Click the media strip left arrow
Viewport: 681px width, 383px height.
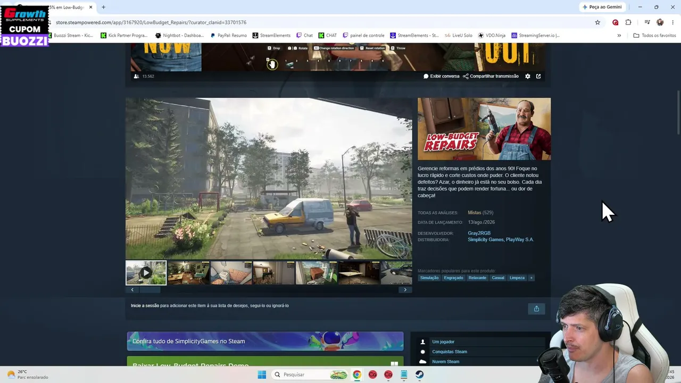pos(132,290)
